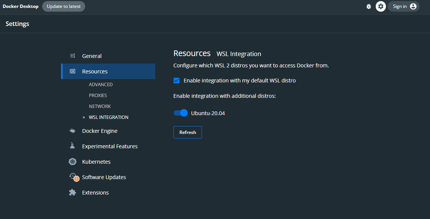Click the Extensions puzzle piece icon
430x219 pixels.
73,192
